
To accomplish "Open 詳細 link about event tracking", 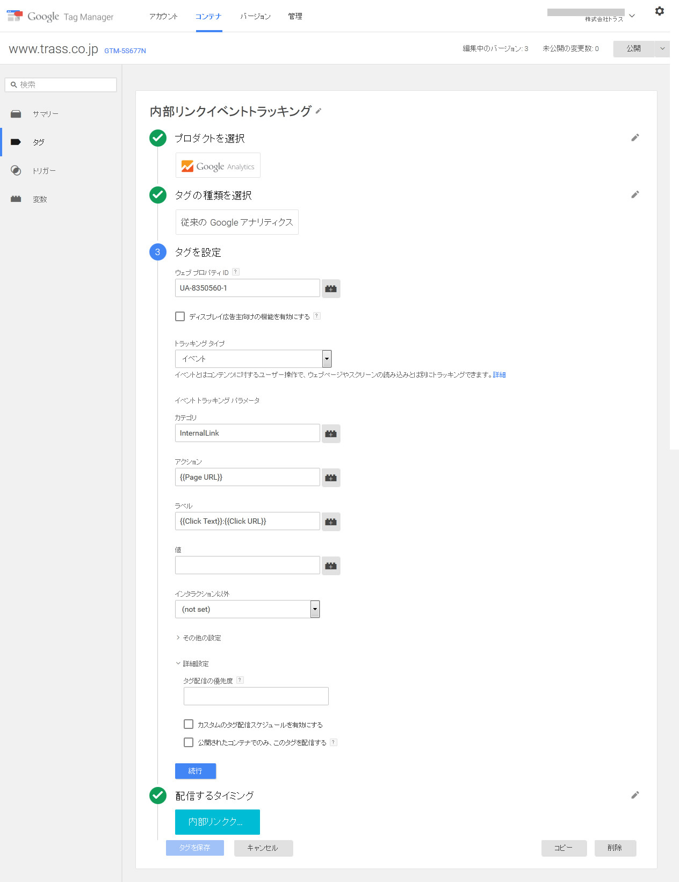I will coord(500,375).
